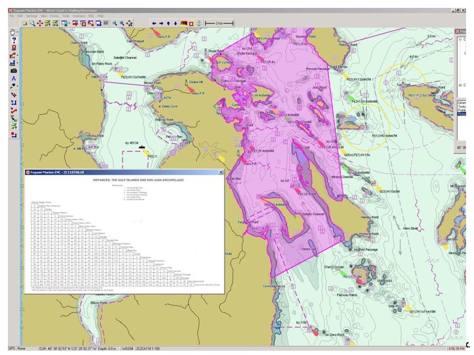This screenshot has height=355, width=474.
Task: Open the hand tool dropdown arrow
Action: 17,33
